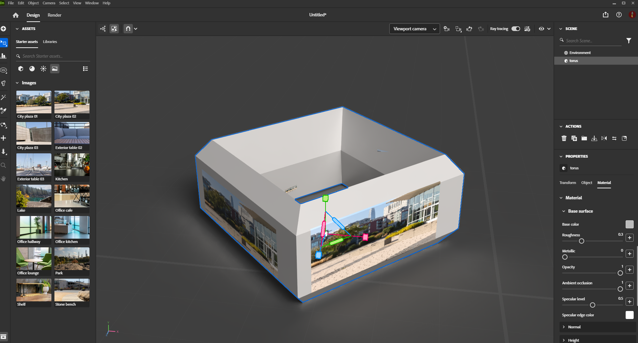
Task: Duplicate the selected object
Action: (x=574, y=138)
